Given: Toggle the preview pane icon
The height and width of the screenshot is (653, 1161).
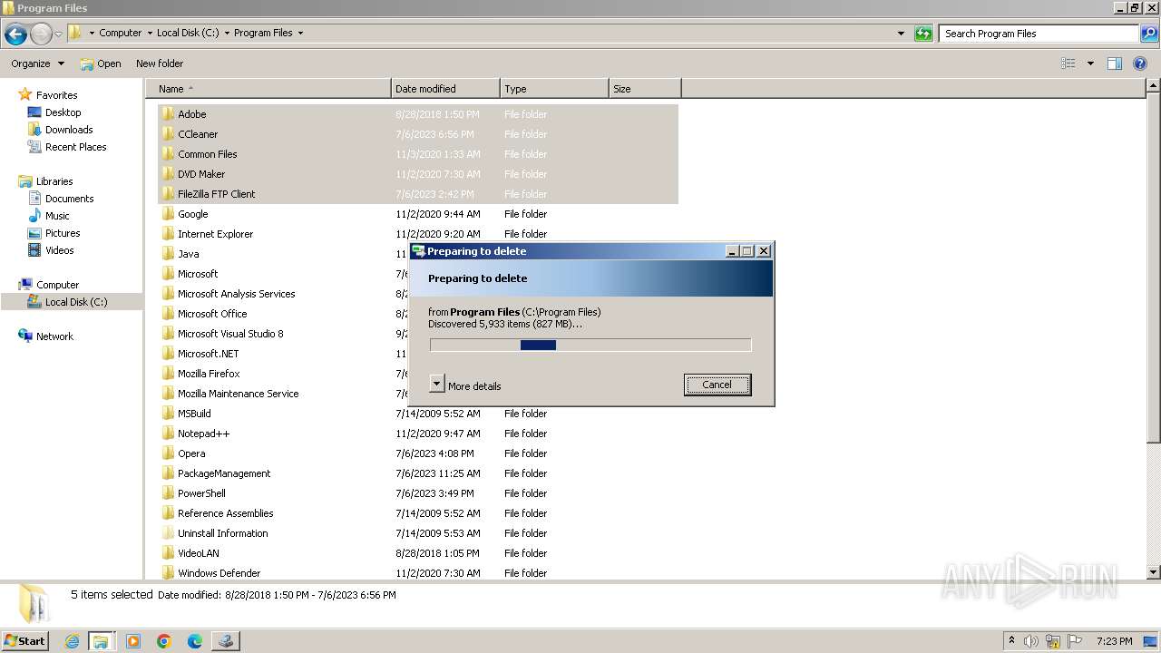Looking at the screenshot, I should (1115, 63).
